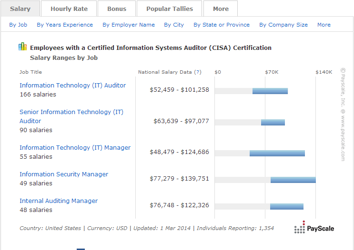Click the By Job filter link

(x=18, y=25)
